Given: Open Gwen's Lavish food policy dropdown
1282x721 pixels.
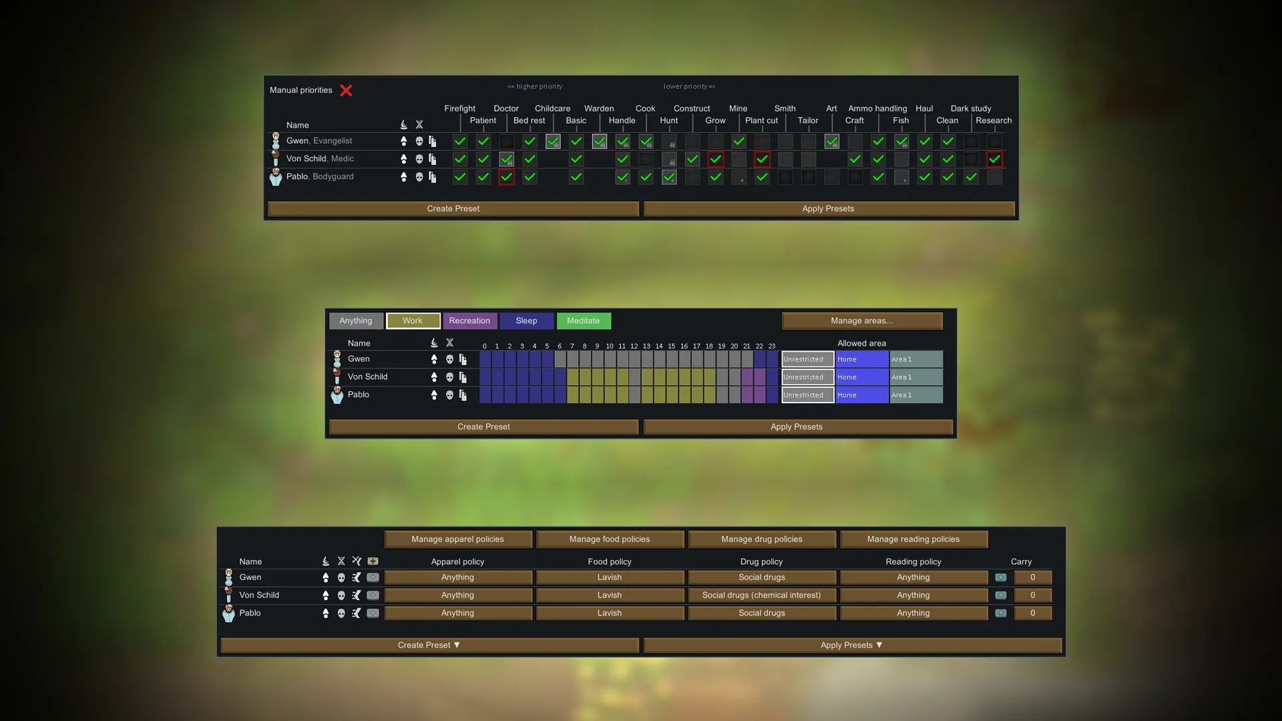Looking at the screenshot, I should click(x=609, y=577).
